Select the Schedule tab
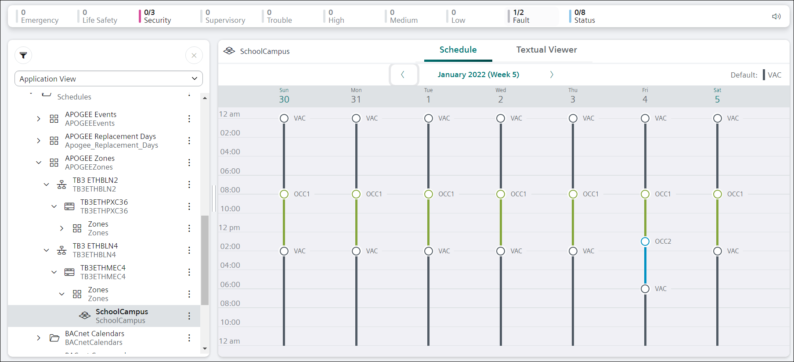Image resolution: width=794 pixels, height=362 pixels. click(x=458, y=50)
